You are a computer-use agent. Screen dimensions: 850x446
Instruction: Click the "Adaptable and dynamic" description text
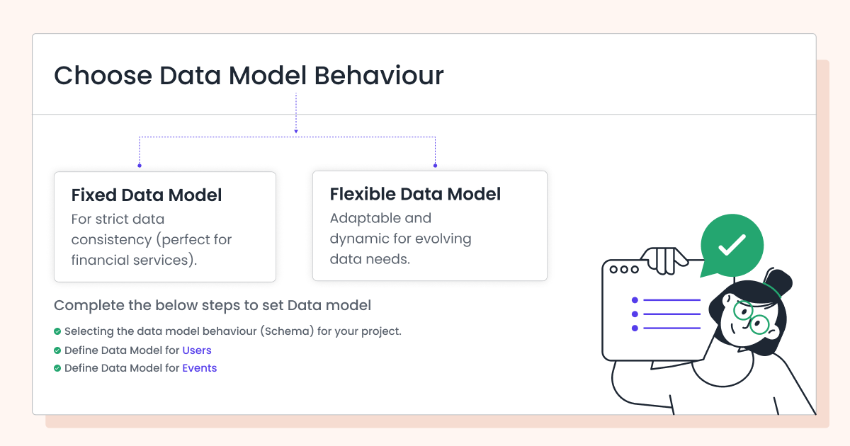pos(400,239)
